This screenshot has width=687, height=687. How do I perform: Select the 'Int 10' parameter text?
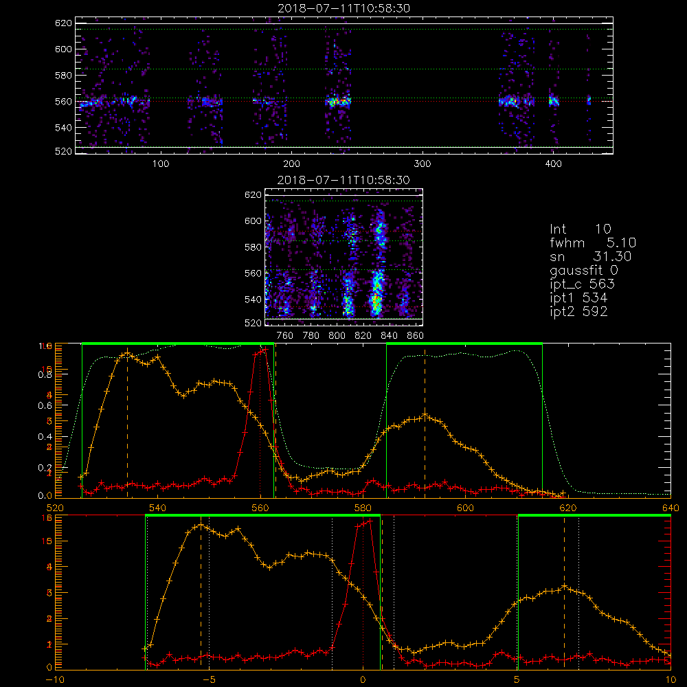tap(581, 229)
